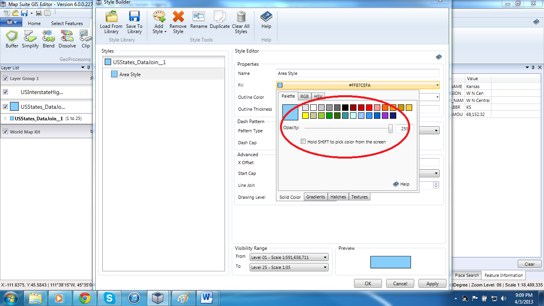
Task: Click the Apply button
Action: (432, 284)
